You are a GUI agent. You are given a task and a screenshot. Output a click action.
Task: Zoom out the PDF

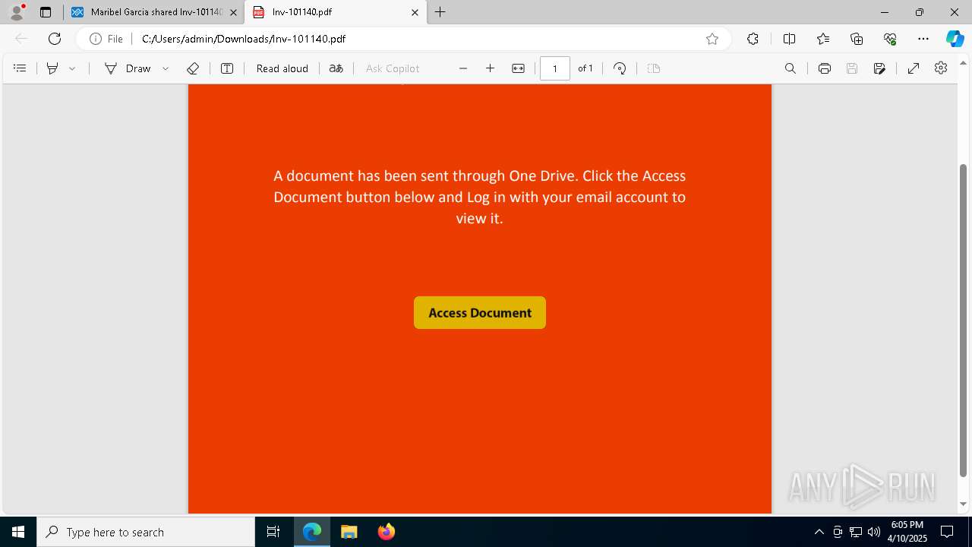(x=463, y=68)
